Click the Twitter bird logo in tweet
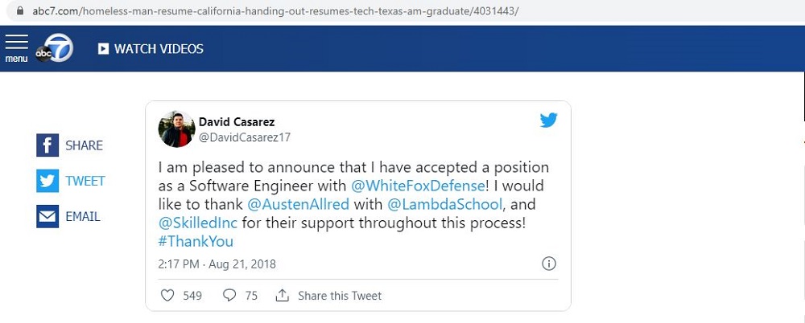Image resolution: width=805 pixels, height=323 pixels. click(x=548, y=121)
